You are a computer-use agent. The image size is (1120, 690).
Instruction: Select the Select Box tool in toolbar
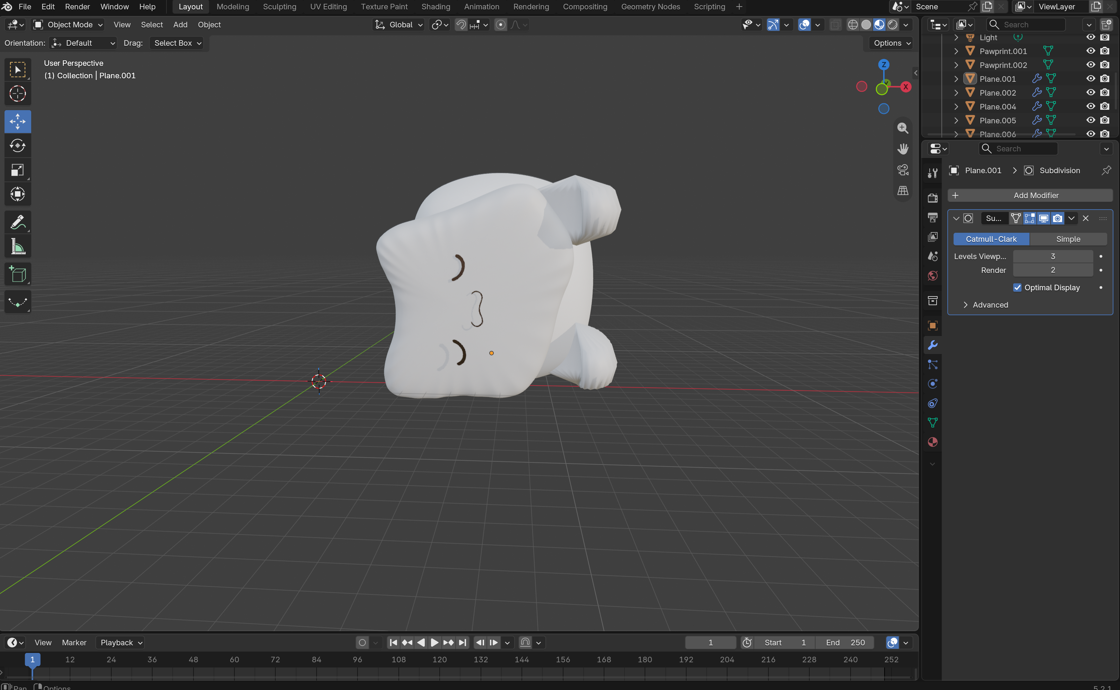click(17, 69)
